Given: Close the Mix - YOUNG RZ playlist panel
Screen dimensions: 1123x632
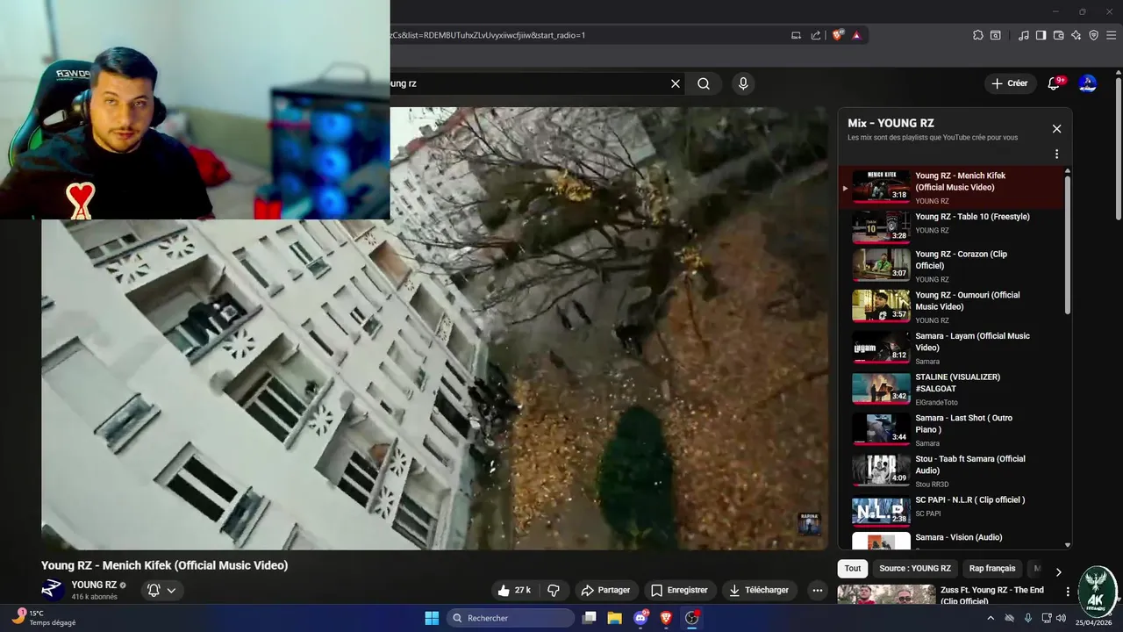Looking at the screenshot, I should click(1056, 128).
